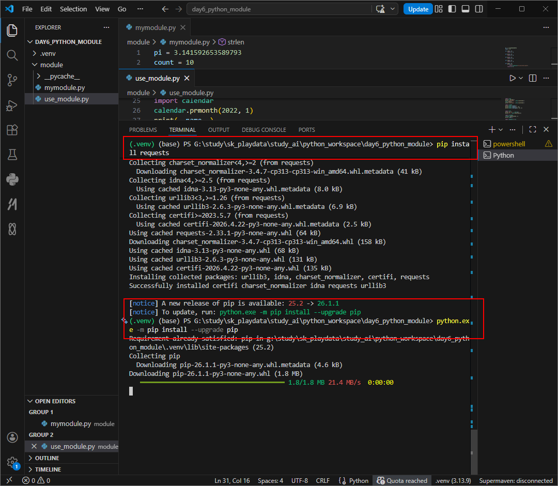This screenshot has width=558, height=486.
Task: Click the blue Update button
Action: 418,9
